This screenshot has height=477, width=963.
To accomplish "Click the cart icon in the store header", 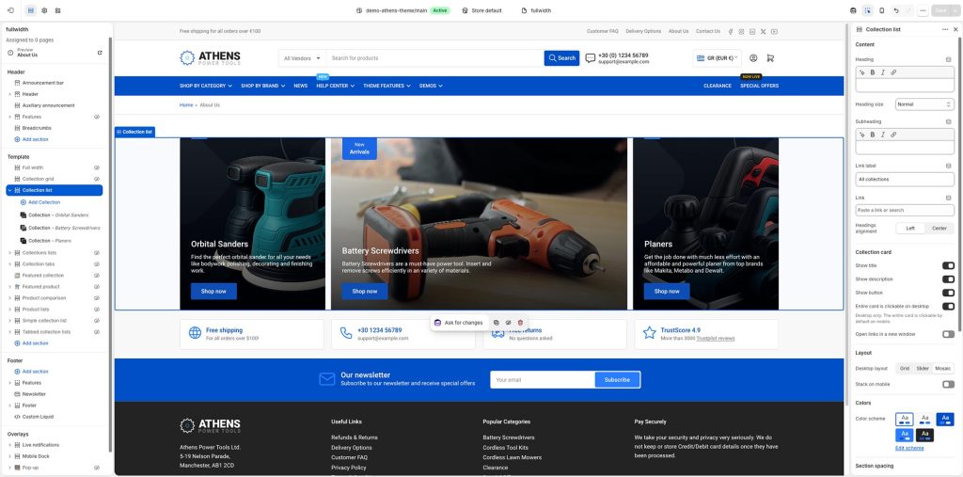I will coord(770,58).
